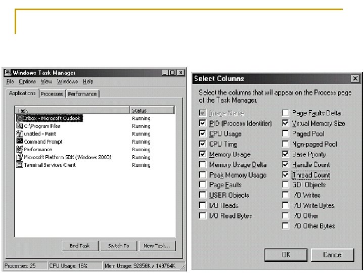Image resolution: width=364 pixels, height=273 pixels.
Task: Select the untitled - Paint task
Action: [95, 133]
